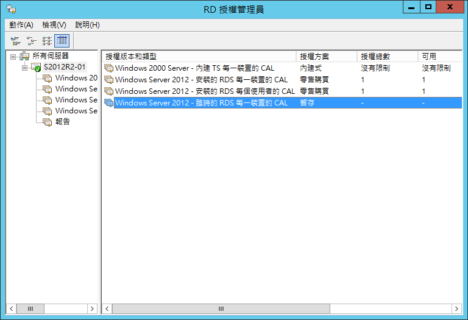Image resolution: width=468 pixels, height=320 pixels.
Task: Click the list pane horizontal scrollbar thumb
Action: point(221,308)
